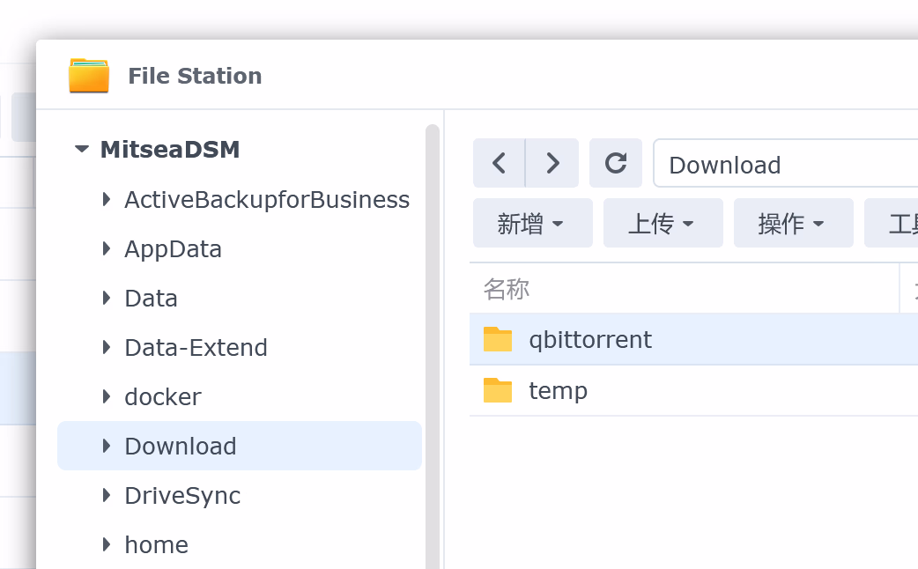918x569 pixels.
Task: Expand the ActiveBackupforBusiness folder arrow
Action: (x=107, y=199)
